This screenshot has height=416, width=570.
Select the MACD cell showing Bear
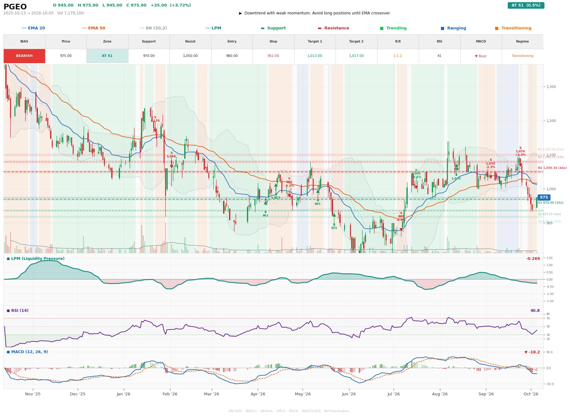click(481, 56)
